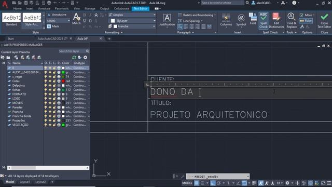Click the new property filter icon
Image resolution: width=332 pixels, height=187 pixels.
tap(3, 58)
